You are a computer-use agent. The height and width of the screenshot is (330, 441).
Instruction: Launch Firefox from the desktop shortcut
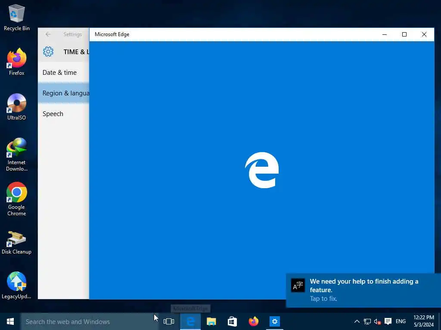click(x=17, y=62)
